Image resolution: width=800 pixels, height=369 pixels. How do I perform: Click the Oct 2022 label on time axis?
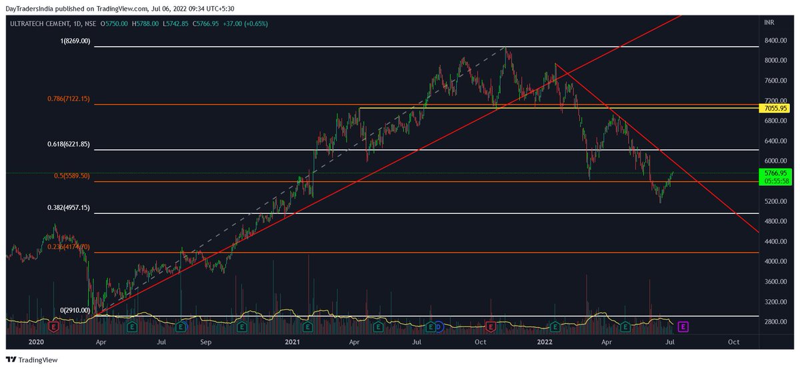(x=733, y=342)
